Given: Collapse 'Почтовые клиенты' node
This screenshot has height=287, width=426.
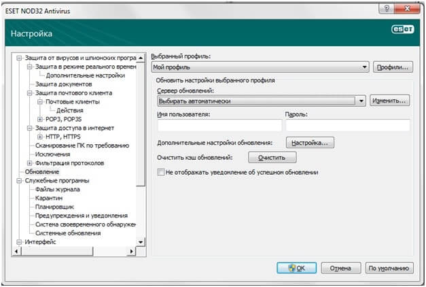Looking at the screenshot, I should click(40, 102).
